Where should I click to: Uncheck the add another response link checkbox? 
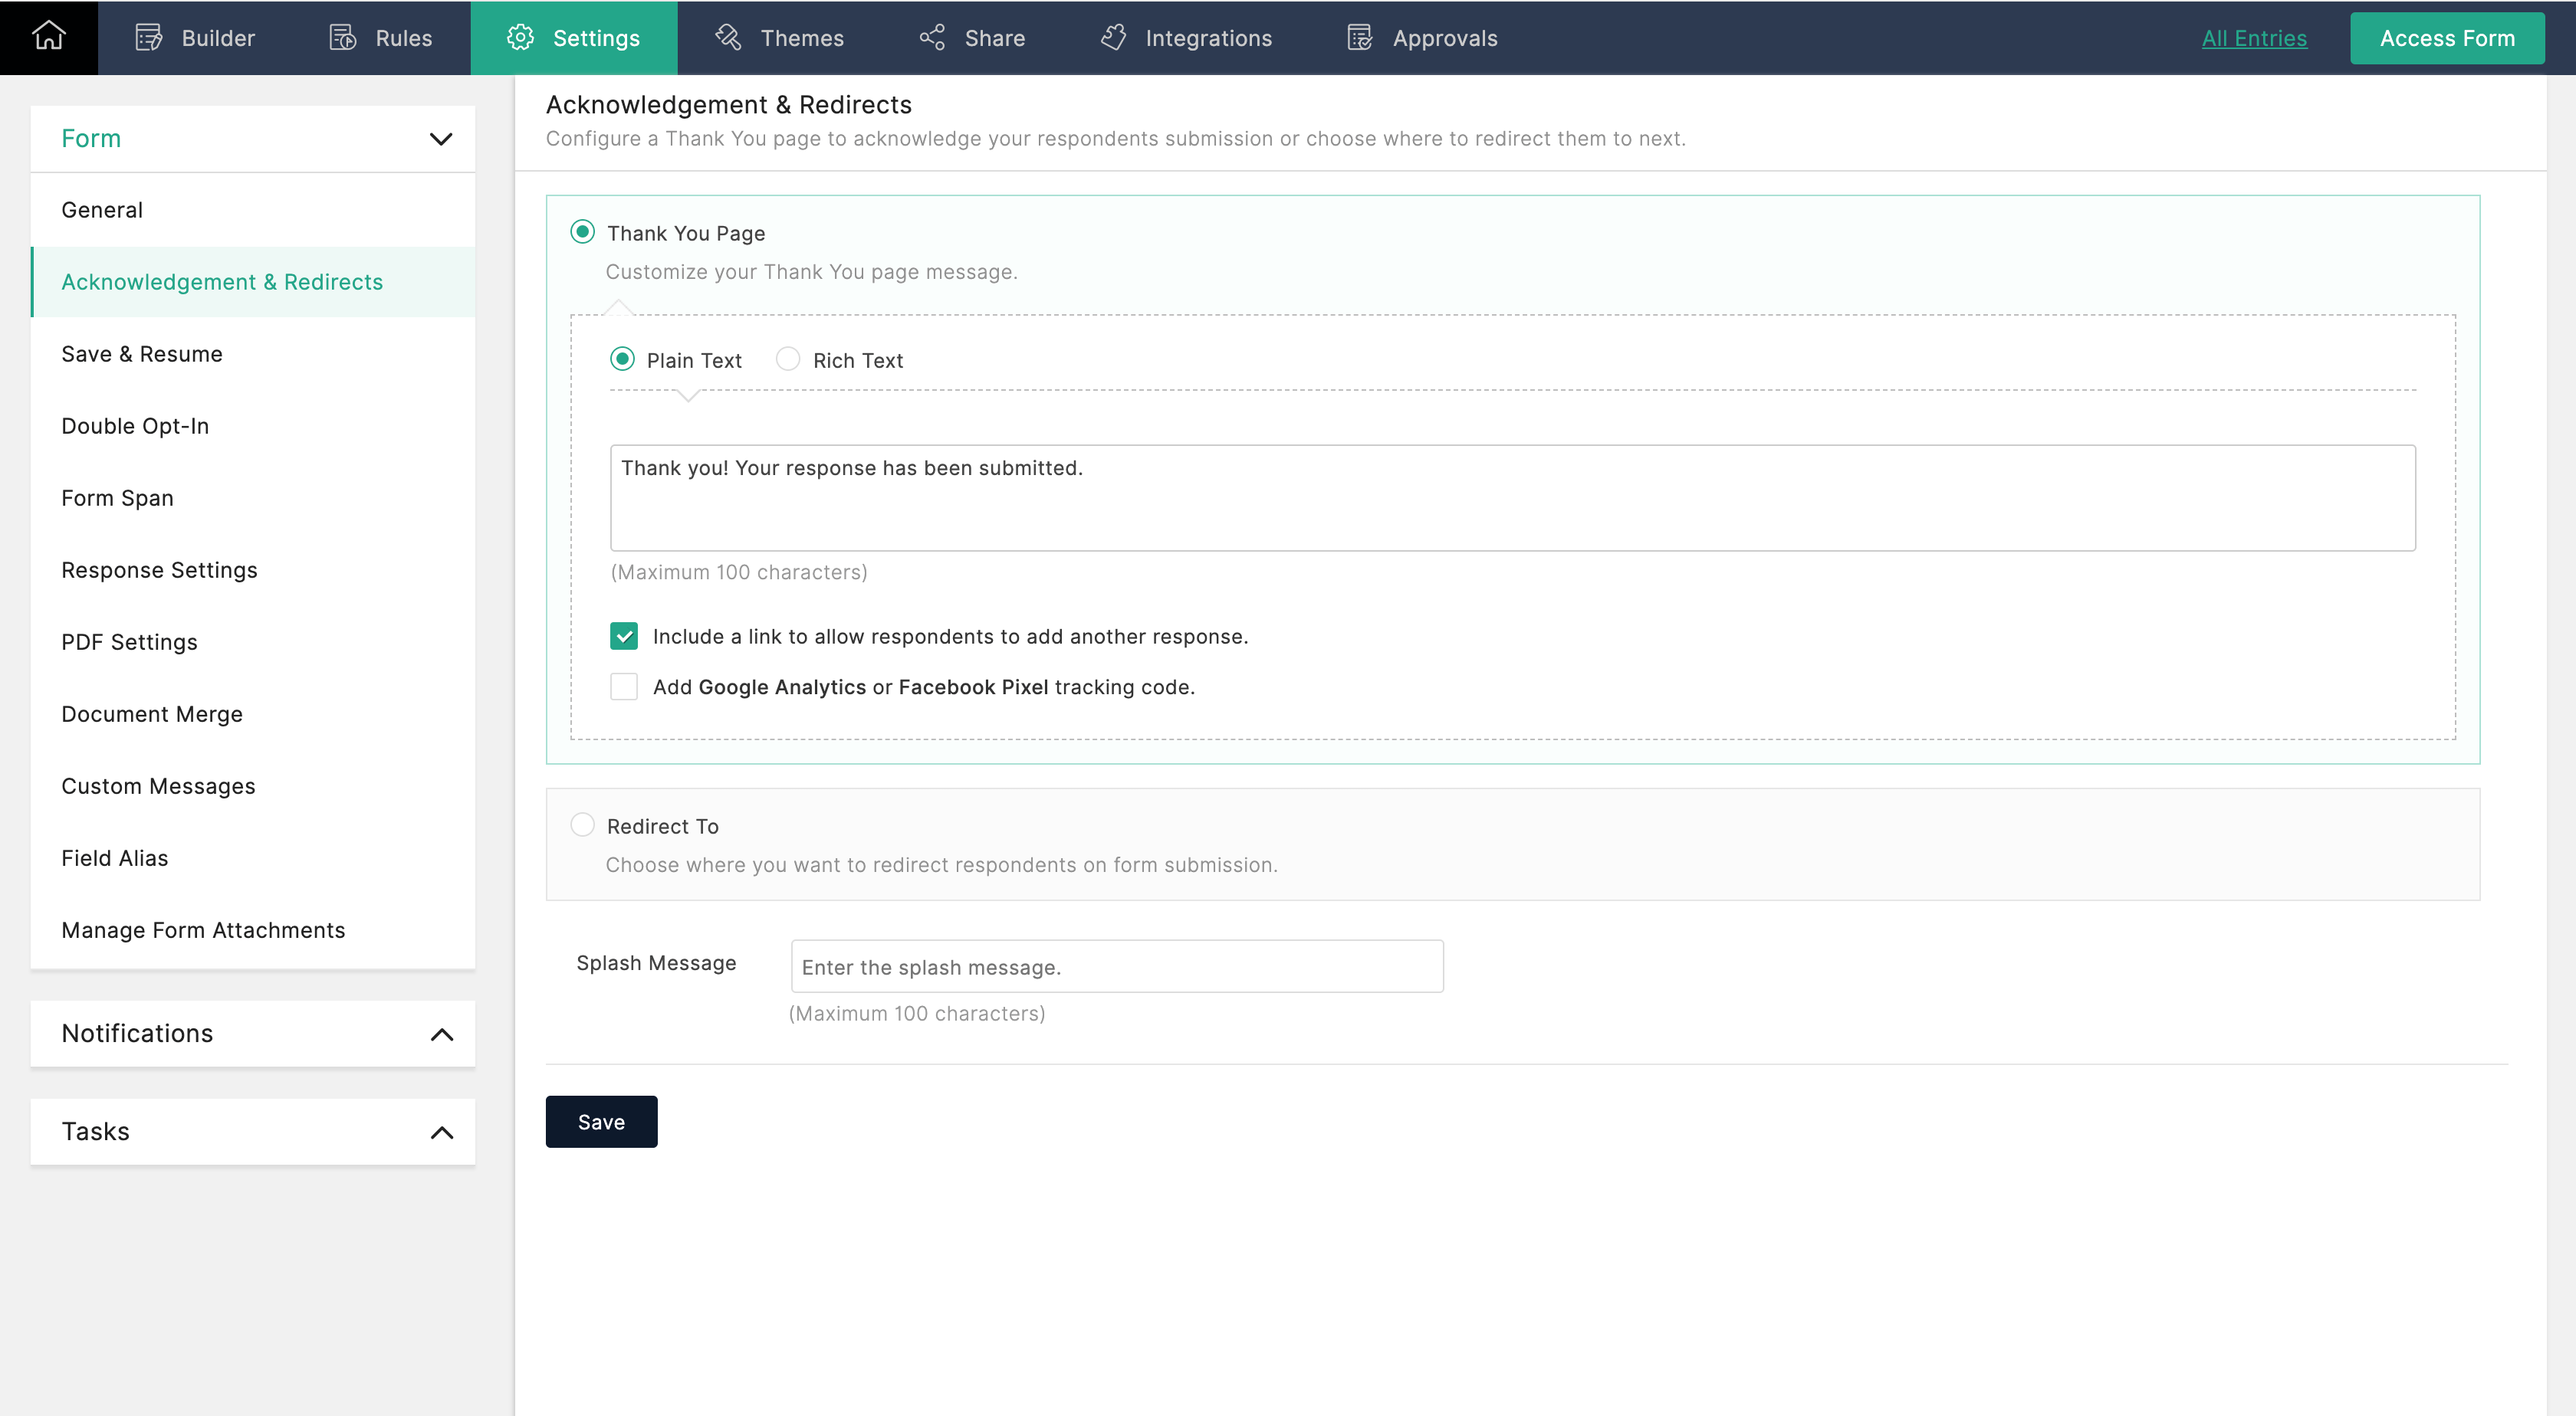(x=624, y=635)
